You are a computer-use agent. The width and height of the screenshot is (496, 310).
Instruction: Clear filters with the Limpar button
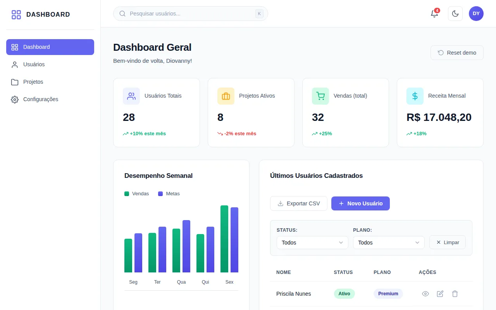coord(448,242)
